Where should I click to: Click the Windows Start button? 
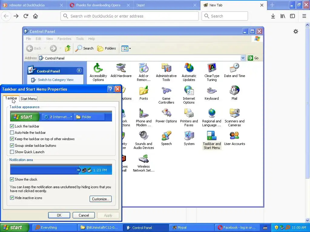[15, 227]
